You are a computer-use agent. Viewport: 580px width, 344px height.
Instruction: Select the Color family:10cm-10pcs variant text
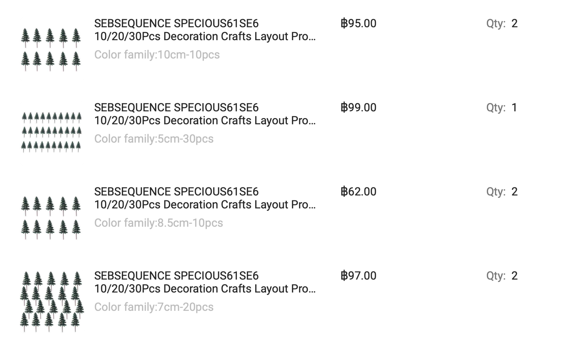(x=157, y=55)
